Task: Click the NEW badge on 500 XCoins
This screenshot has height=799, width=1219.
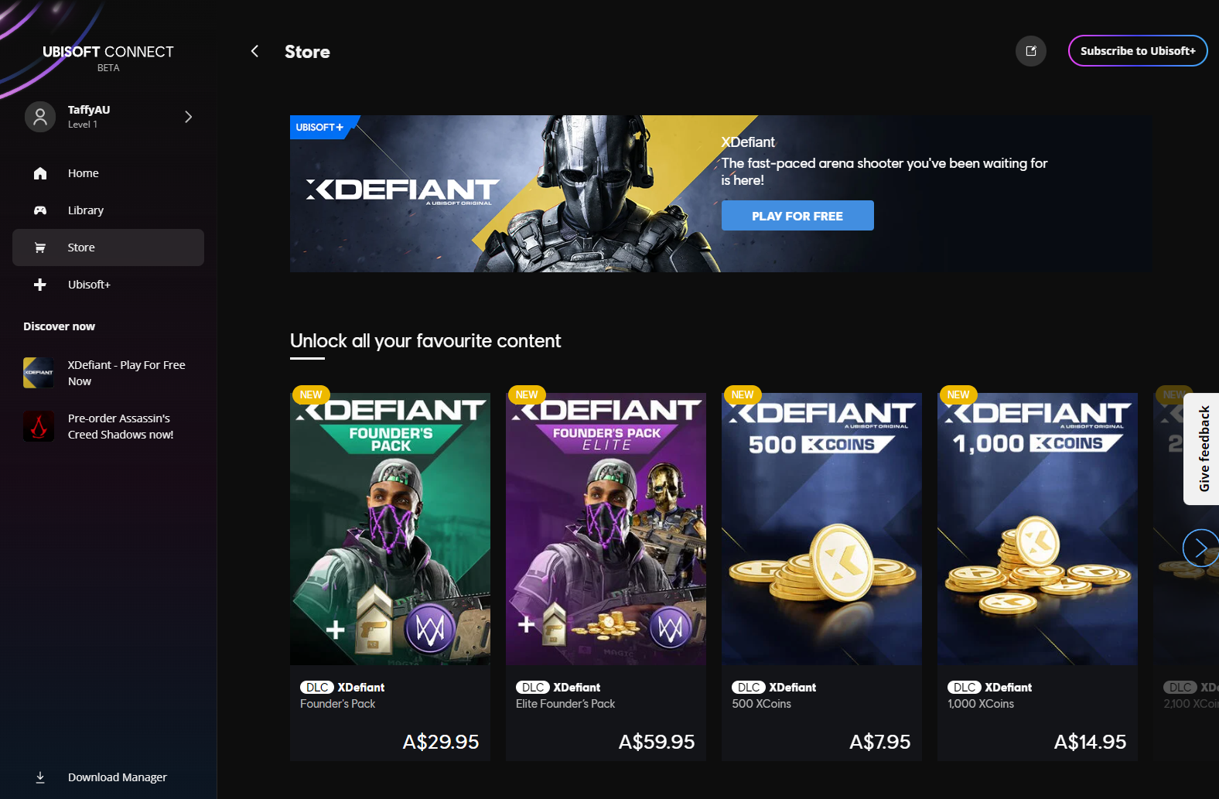Action: pos(743,394)
